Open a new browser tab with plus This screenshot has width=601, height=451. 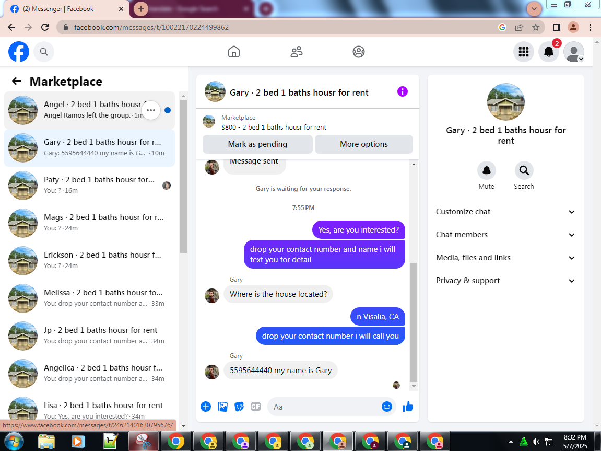tap(140, 9)
